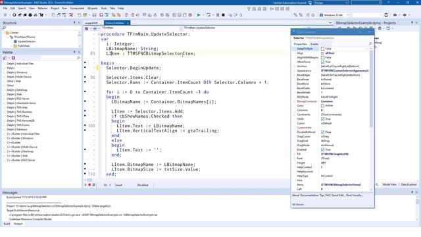The image size is (421, 237).
Task: Pin the Messages panel
Action: tap(412, 192)
